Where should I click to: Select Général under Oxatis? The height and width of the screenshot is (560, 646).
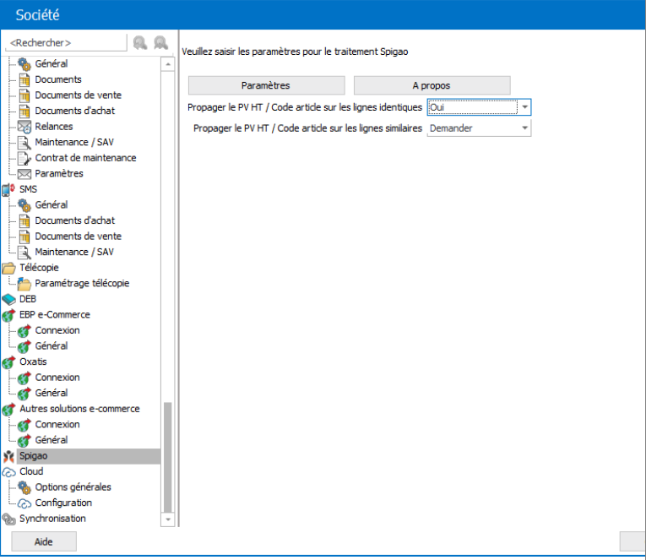click(x=51, y=393)
